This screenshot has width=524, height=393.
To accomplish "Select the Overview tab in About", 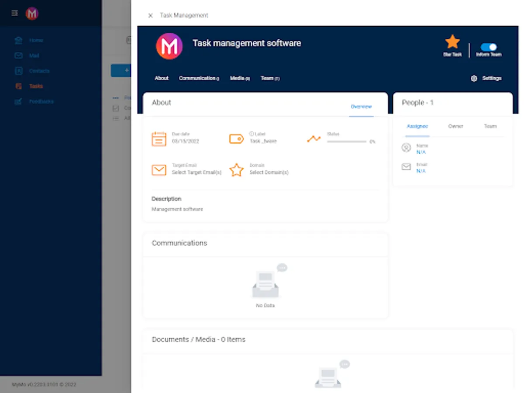I will pyautogui.click(x=361, y=107).
